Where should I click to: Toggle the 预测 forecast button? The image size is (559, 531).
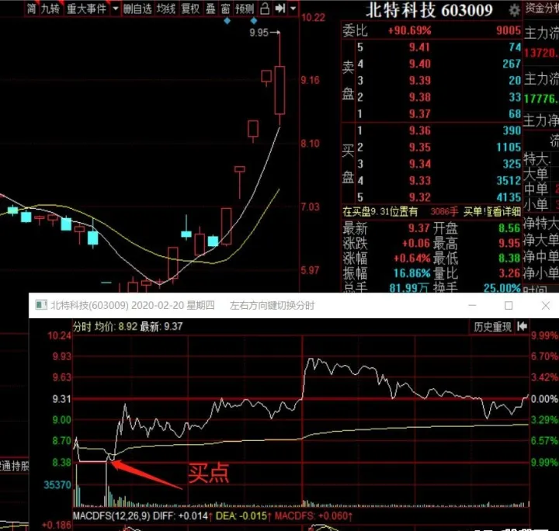[x=245, y=9]
